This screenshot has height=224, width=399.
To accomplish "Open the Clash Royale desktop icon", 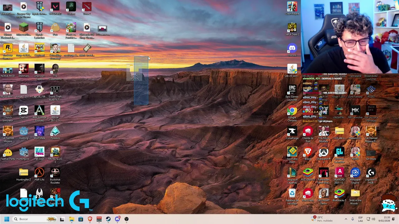I will (x=292, y=8).
